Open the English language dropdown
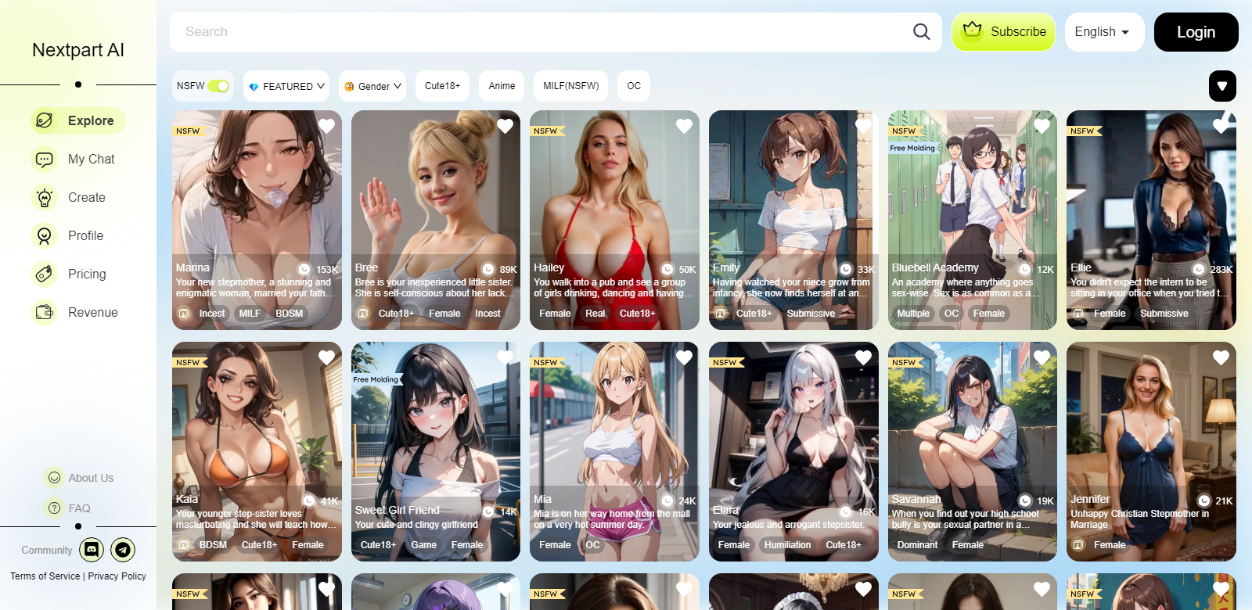 click(1104, 32)
